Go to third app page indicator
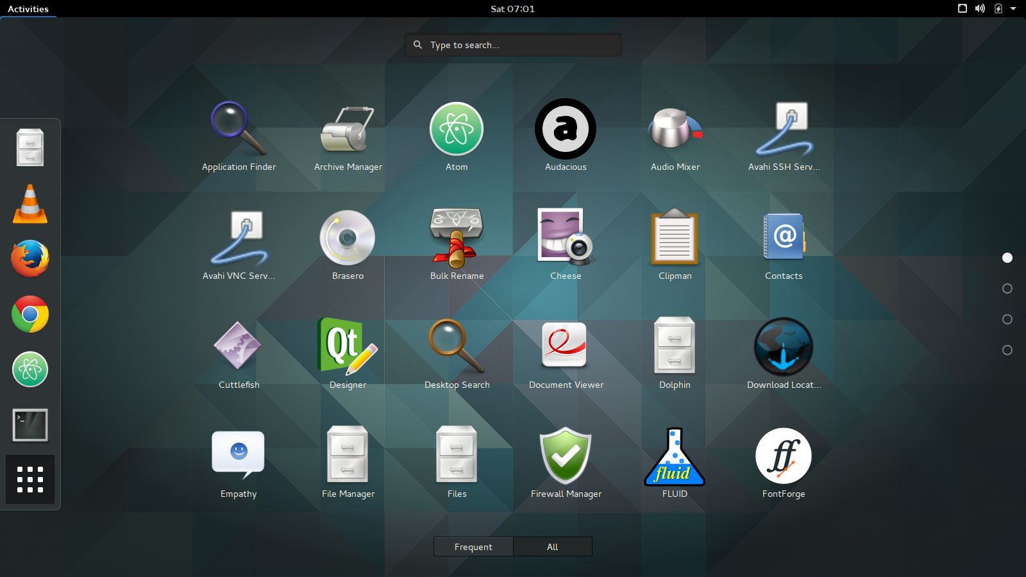Screen dimensions: 1026x577 pos(1007,319)
